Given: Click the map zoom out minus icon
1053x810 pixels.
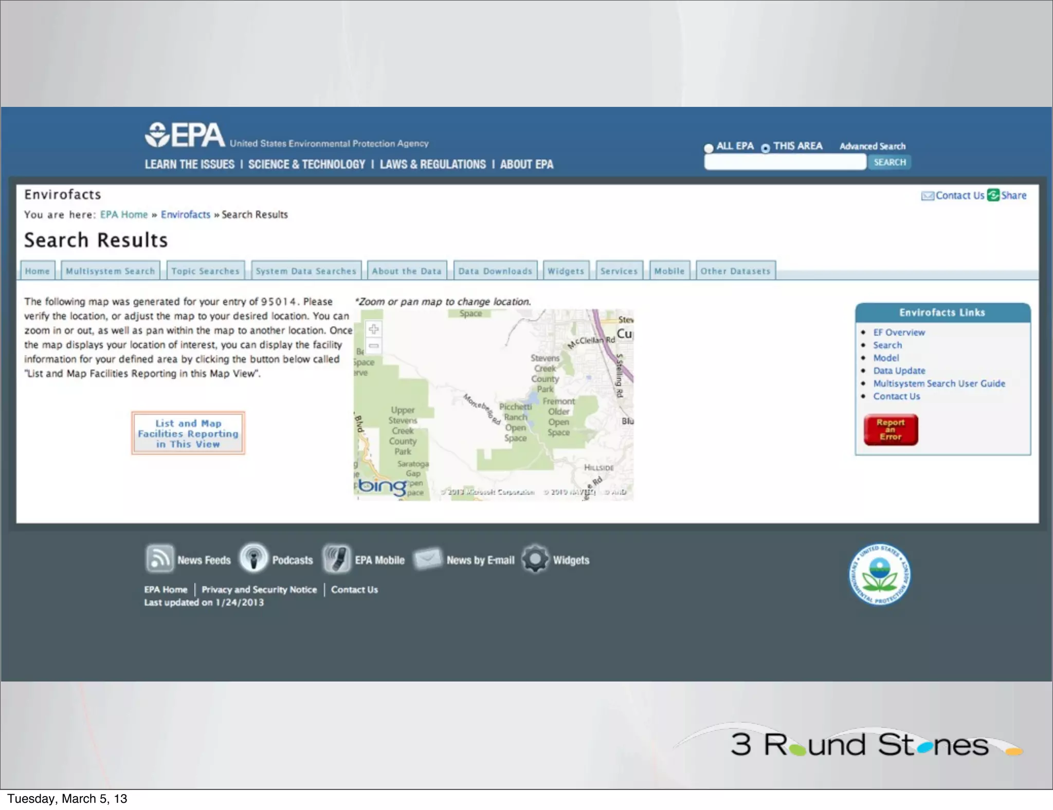Looking at the screenshot, I should click(374, 346).
